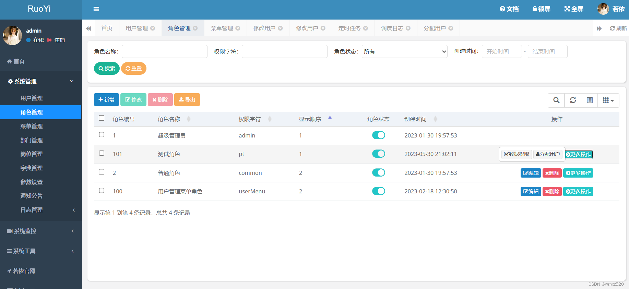Expand the 系统工具 menu
Image resolution: width=629 pixels, height=289 pixels.
41,251
